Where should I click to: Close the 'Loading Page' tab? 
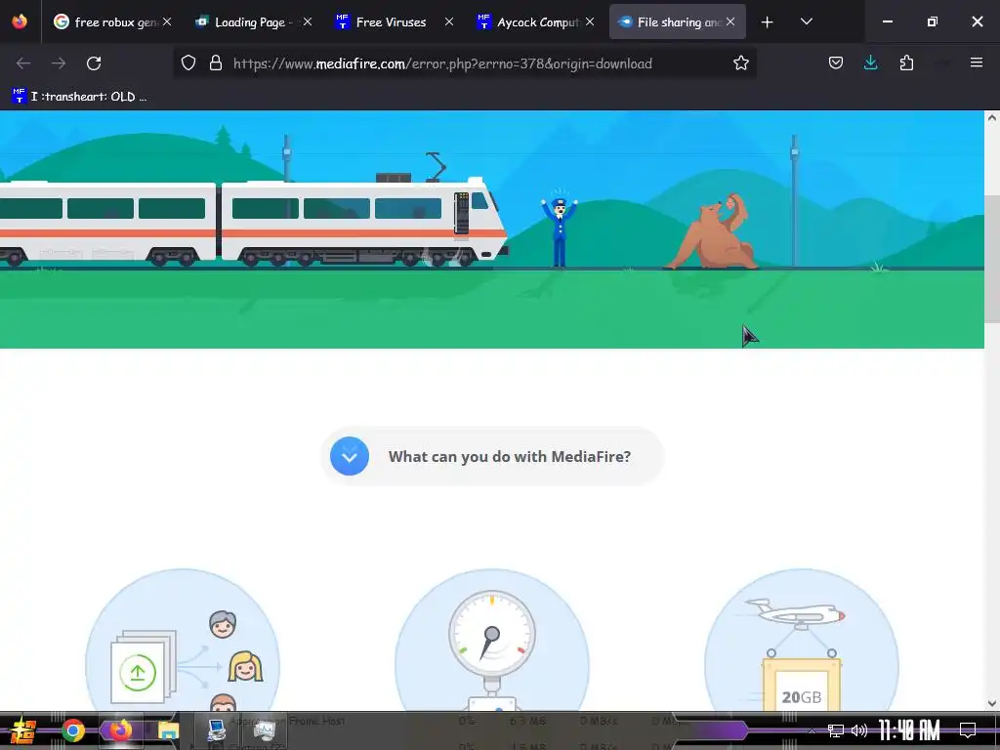[x=308, y=21]
